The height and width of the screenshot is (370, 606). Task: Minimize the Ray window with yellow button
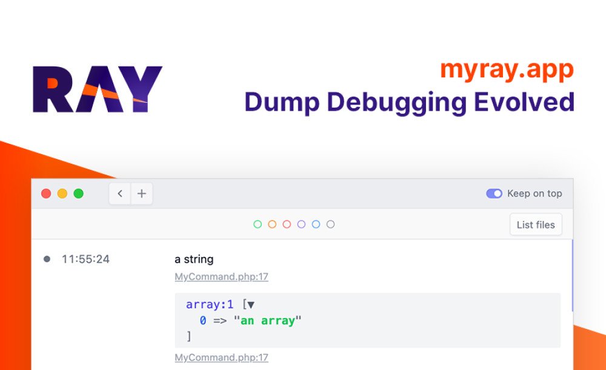(x=62, y=193)
